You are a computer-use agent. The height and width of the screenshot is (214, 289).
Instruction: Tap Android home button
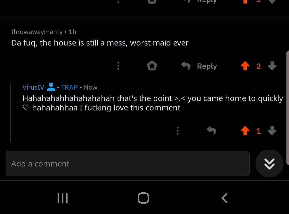(x=143, y=198)
